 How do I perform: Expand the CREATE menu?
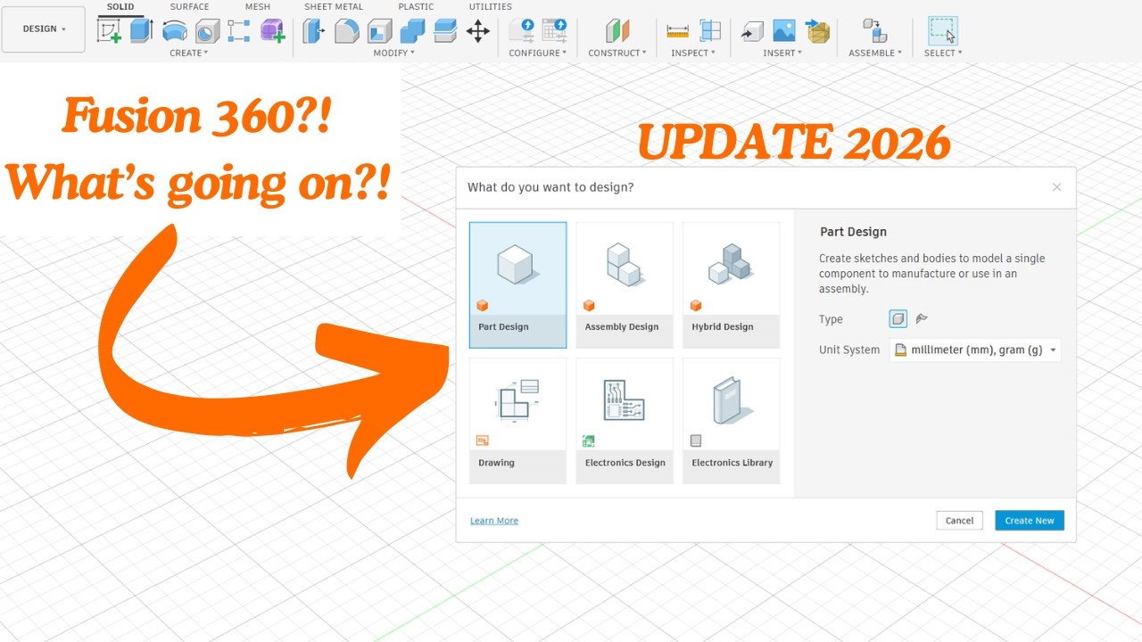coord(189,53)
